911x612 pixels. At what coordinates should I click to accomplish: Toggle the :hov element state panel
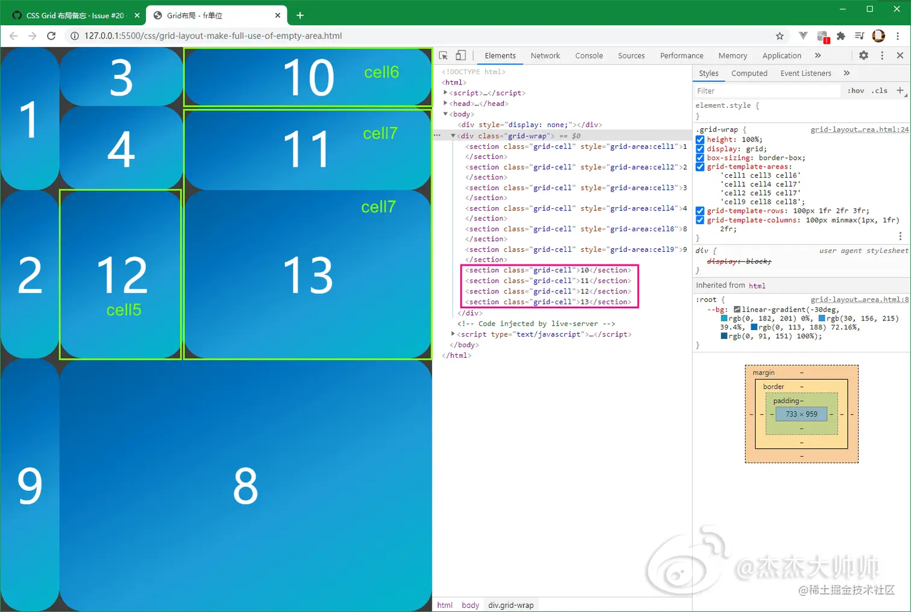pyautogui.click(x=856, y=91)
